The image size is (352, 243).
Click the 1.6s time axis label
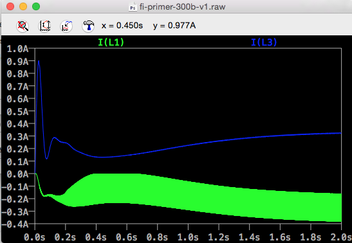pos(280,237)
